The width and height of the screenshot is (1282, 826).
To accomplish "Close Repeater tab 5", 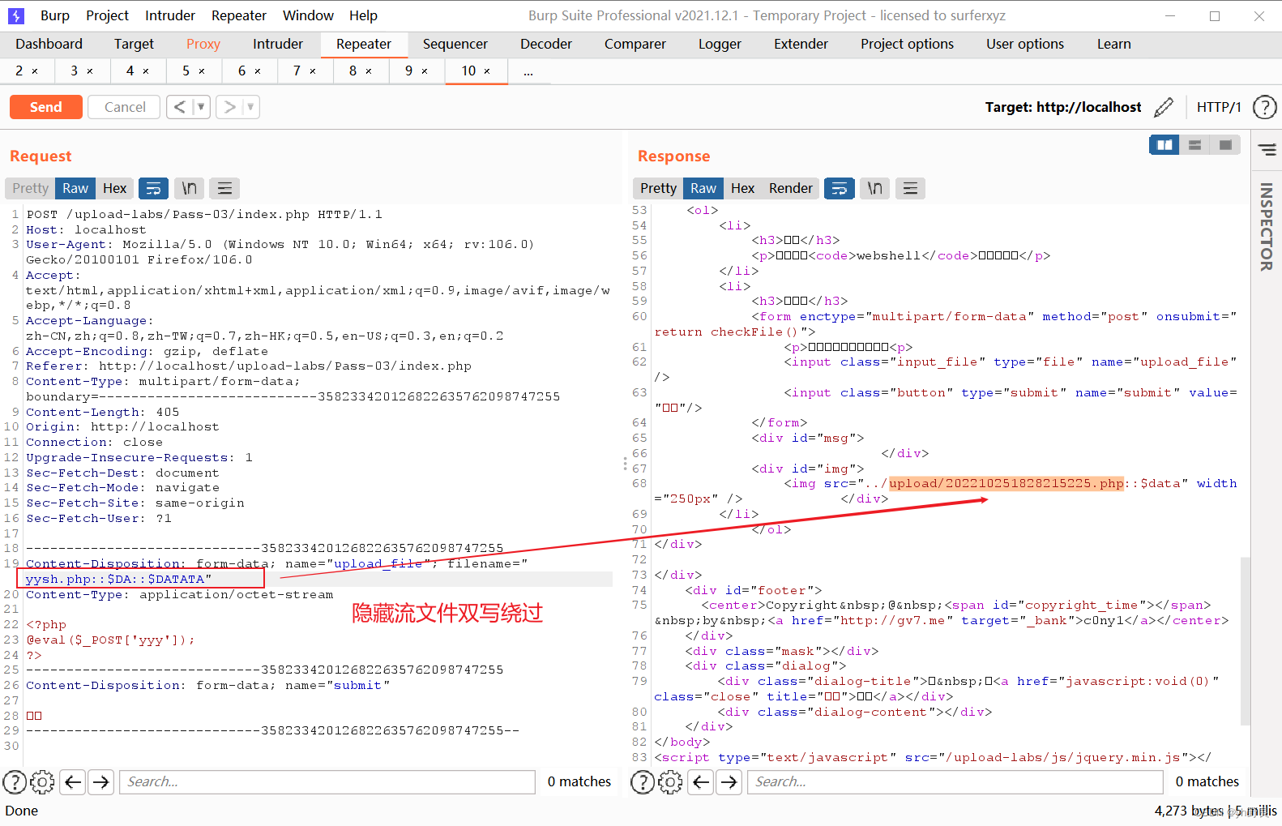I will point(202,71).
